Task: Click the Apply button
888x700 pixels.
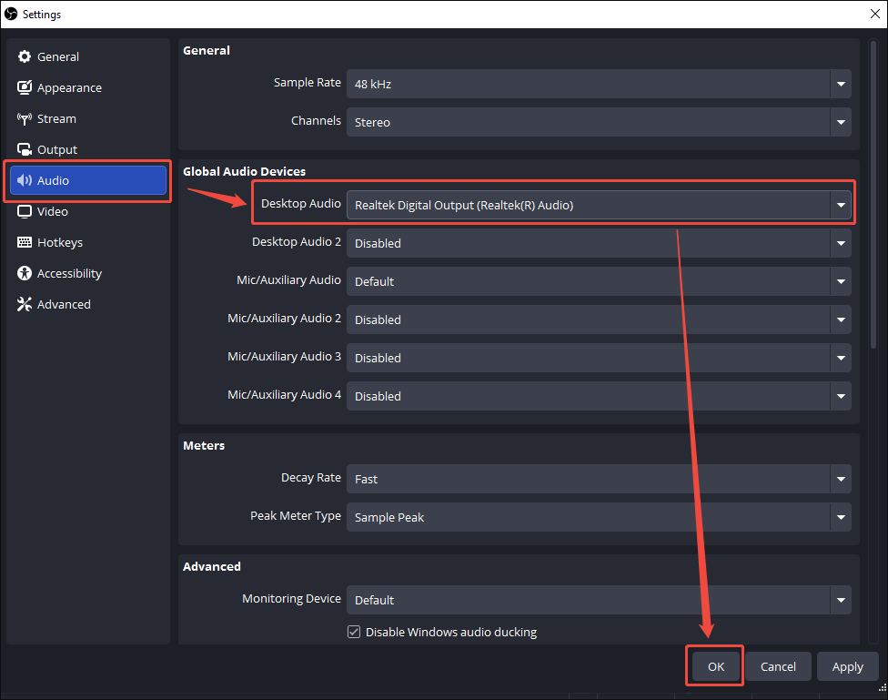Action: coord(847,665)
